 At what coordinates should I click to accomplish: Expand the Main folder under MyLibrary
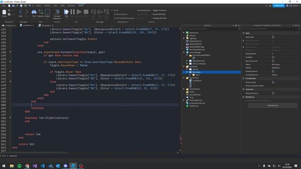(190, 75)
